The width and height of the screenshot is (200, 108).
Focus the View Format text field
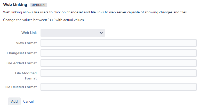point(118,43)
